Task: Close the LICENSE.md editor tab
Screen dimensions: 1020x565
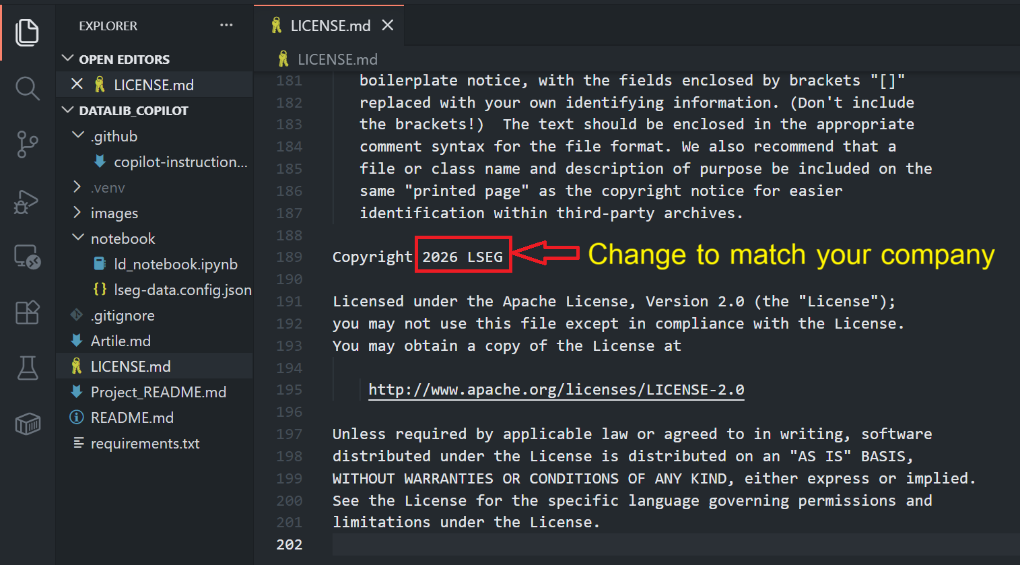Action: 387,25
